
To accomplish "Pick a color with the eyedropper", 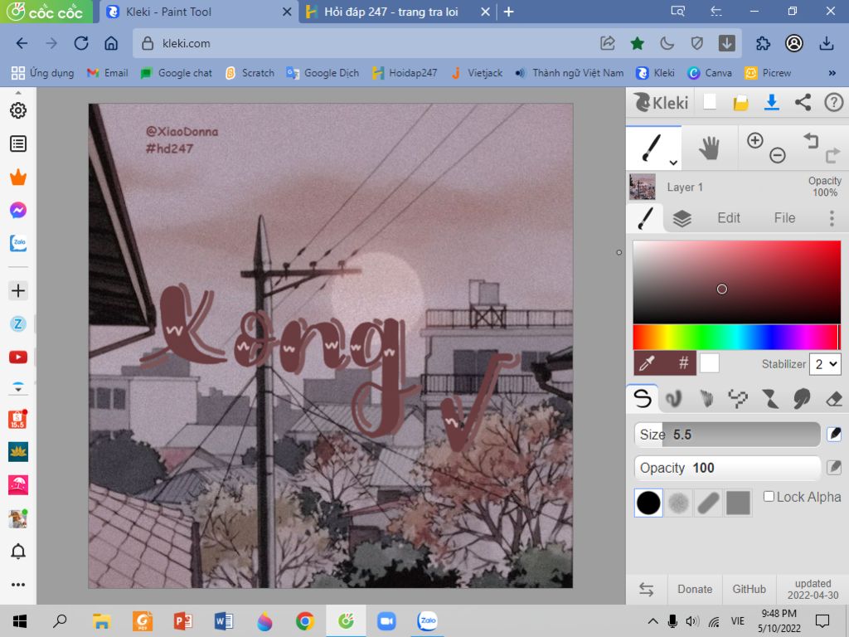I will click(648, 363).
